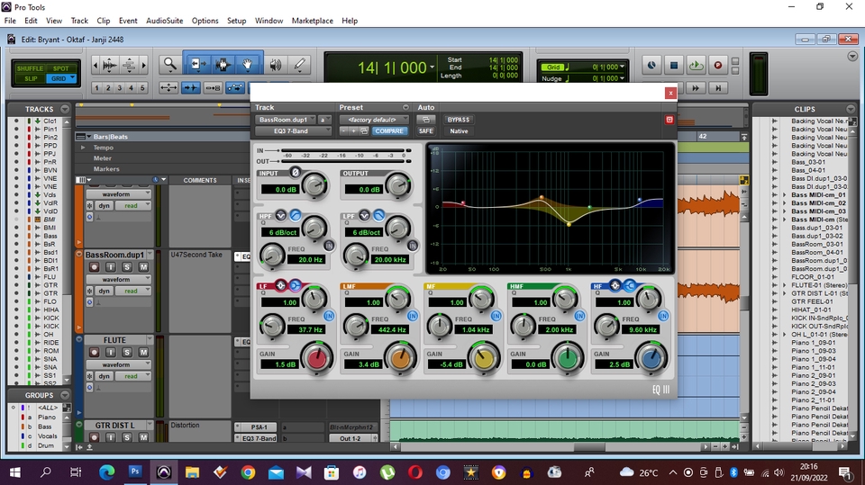Select the Trim tool
Image resolution: width=865 pixels, height=485 pixels.
click(x=197, y=65)
